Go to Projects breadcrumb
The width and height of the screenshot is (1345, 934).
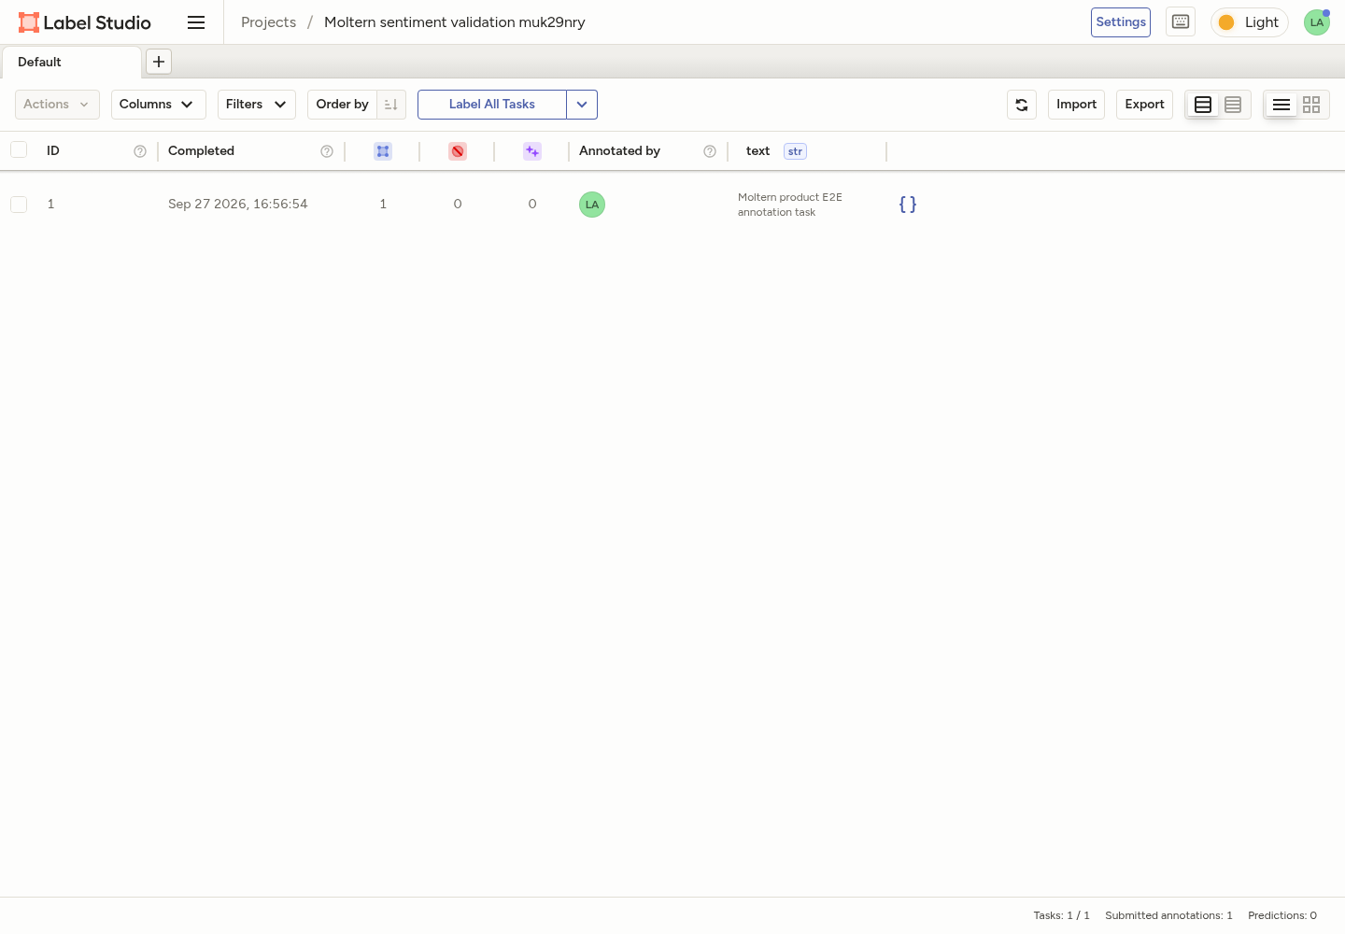[268, 22]
